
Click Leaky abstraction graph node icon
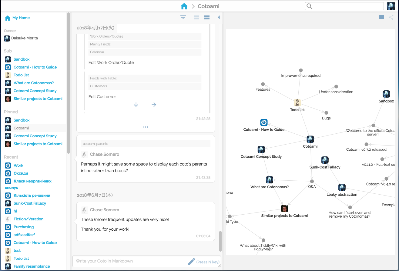[342, 187]
